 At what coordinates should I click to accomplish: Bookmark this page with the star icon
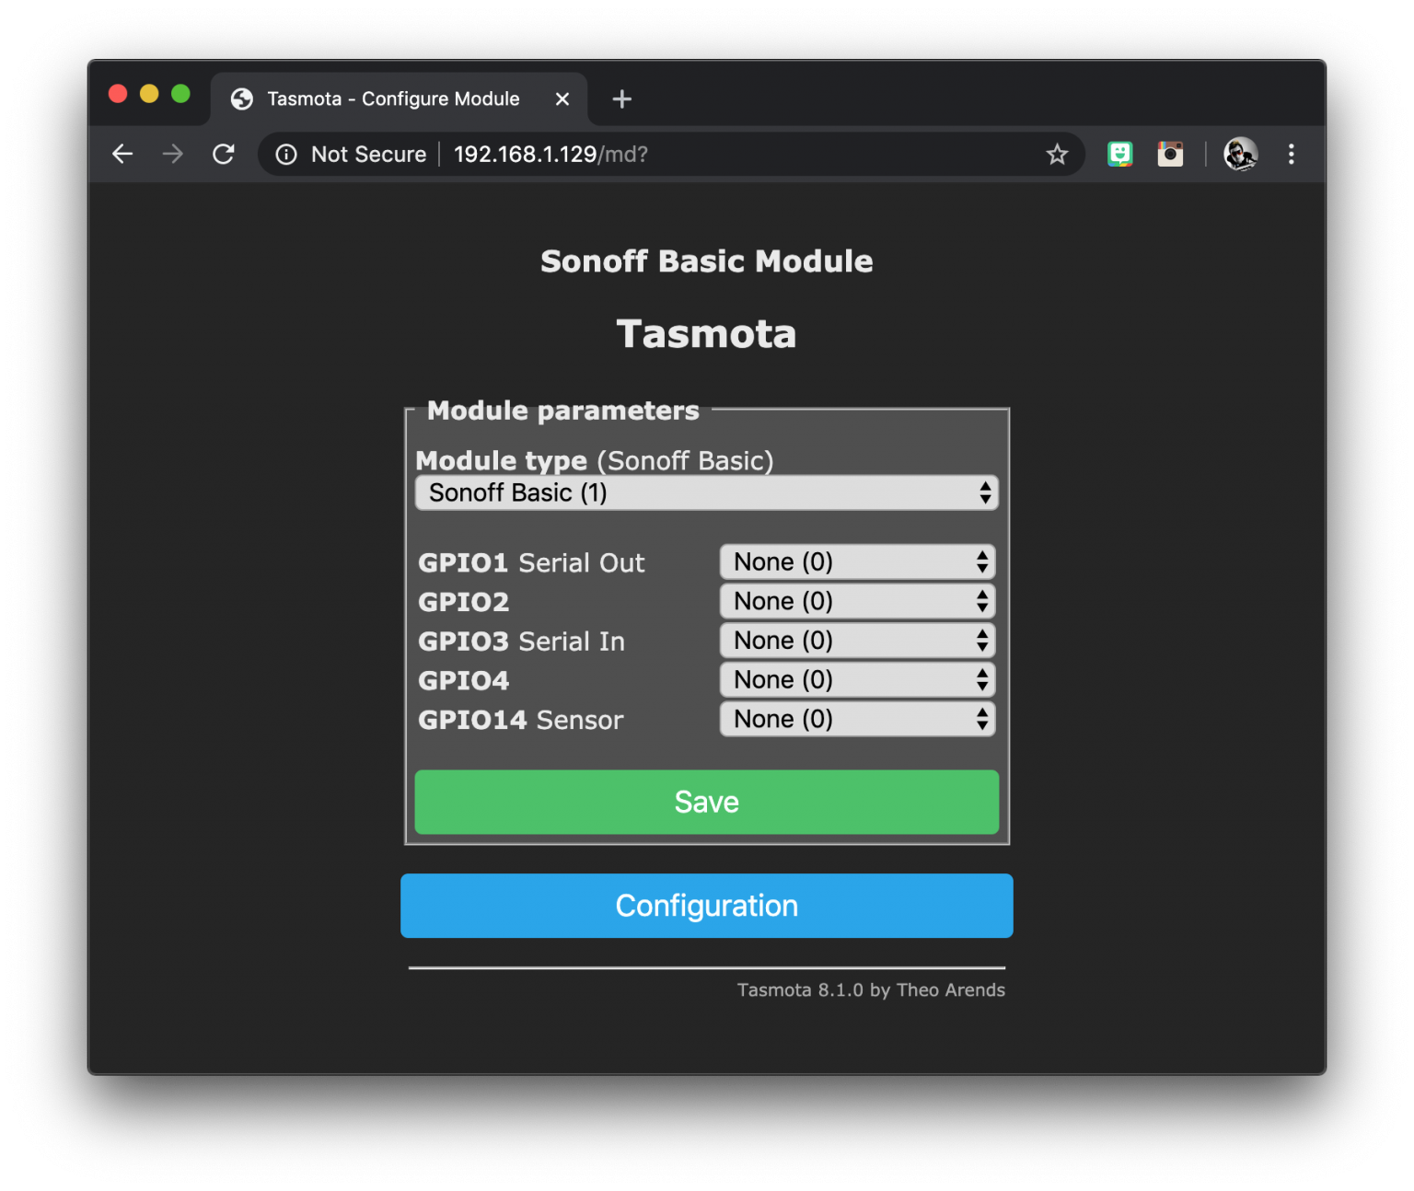[1057, 155]
